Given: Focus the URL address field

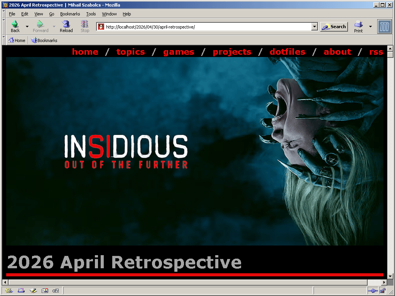Looking at the screenshot, I should tap(208, 27).
